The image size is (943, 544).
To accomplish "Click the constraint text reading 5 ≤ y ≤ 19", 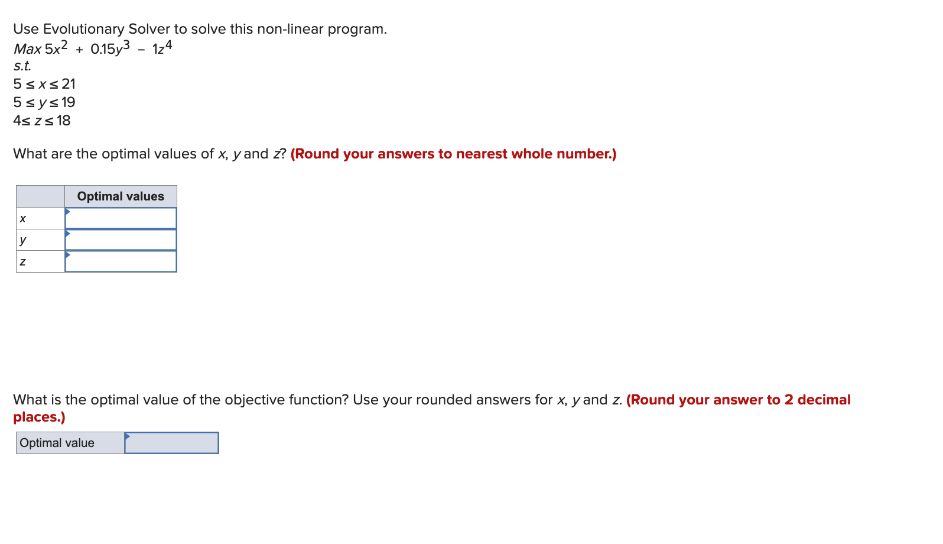I will click(44, 102).
